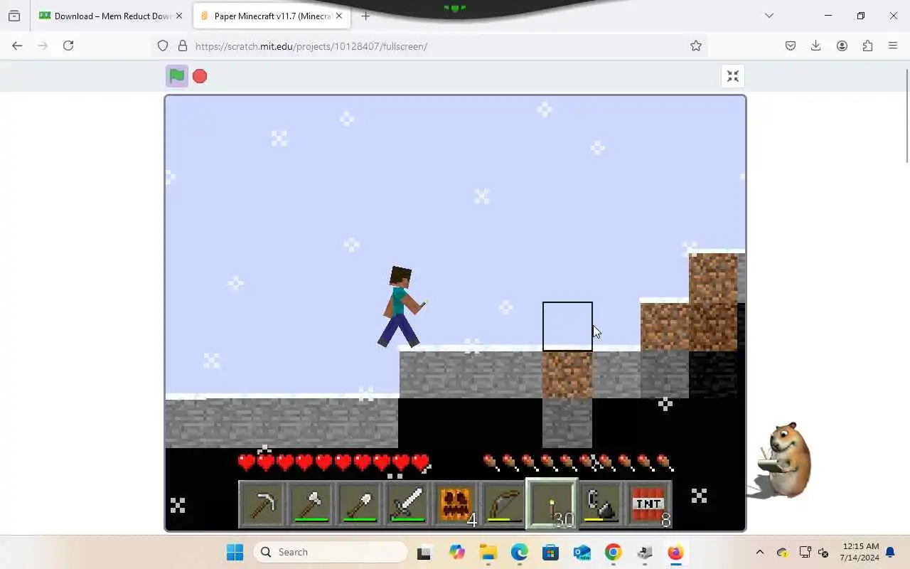910x569 pixels.
Task: Click the dirt block under the selection box
Action: click(567, 375)
